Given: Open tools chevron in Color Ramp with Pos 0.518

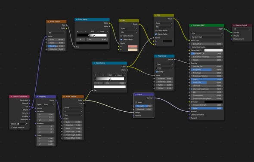Looking at the screenshot, I should coord(103,75).
